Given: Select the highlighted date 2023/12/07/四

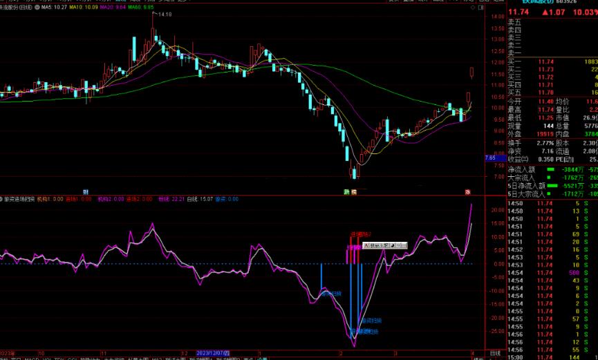Looking at the screenshot, I should click(213, 353).
